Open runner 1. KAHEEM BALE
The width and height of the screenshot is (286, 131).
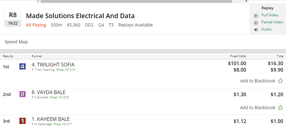click(x=51, y=119)
